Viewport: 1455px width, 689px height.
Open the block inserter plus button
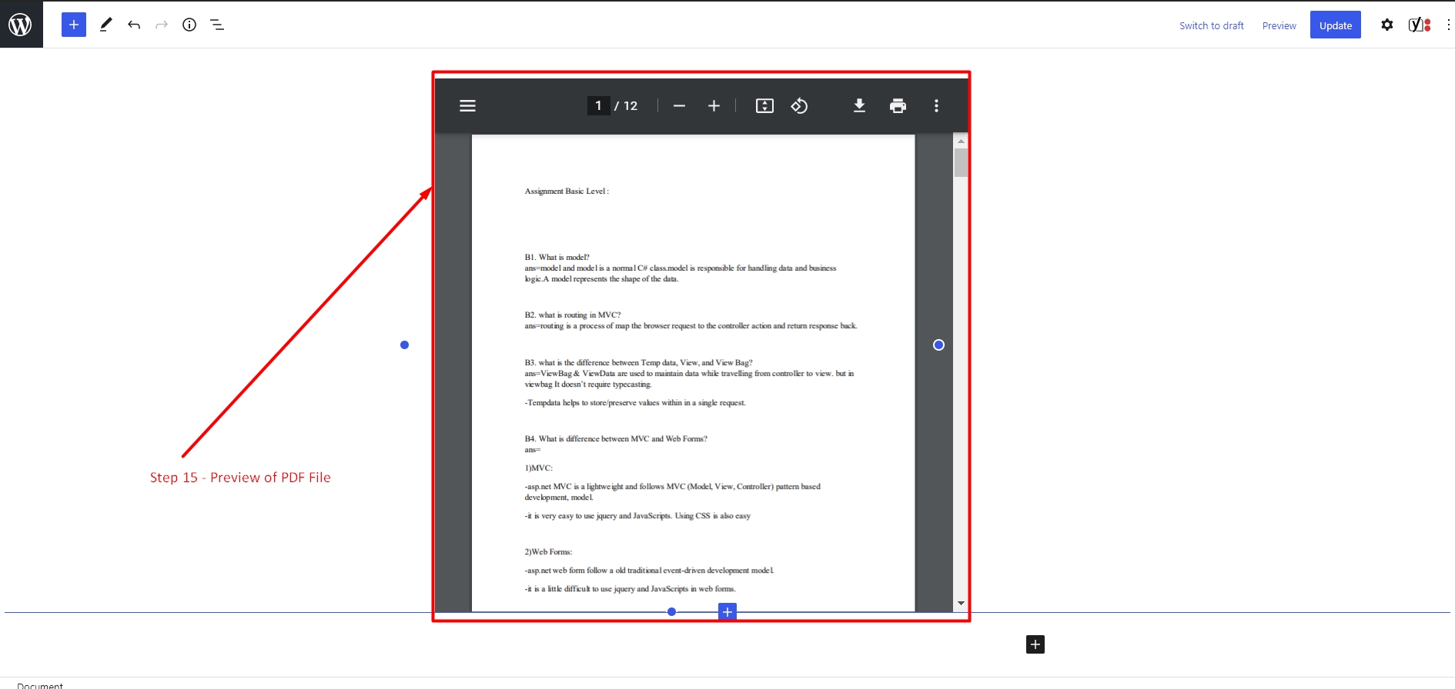pos(74,25)
